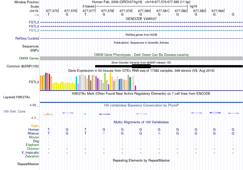243x170 pixels.
Task: Click the 5 bases scale label
Action: 88,6
